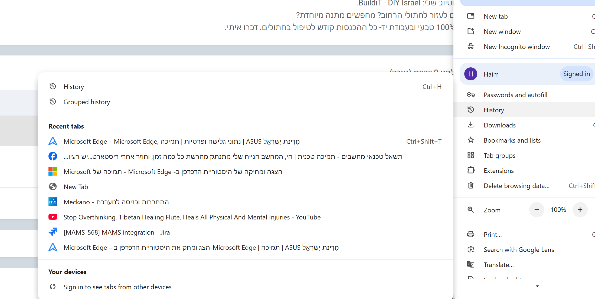Click the New tab icon
Image resolution: width=595 pixels, height=299 pixels.
point(471,16)
